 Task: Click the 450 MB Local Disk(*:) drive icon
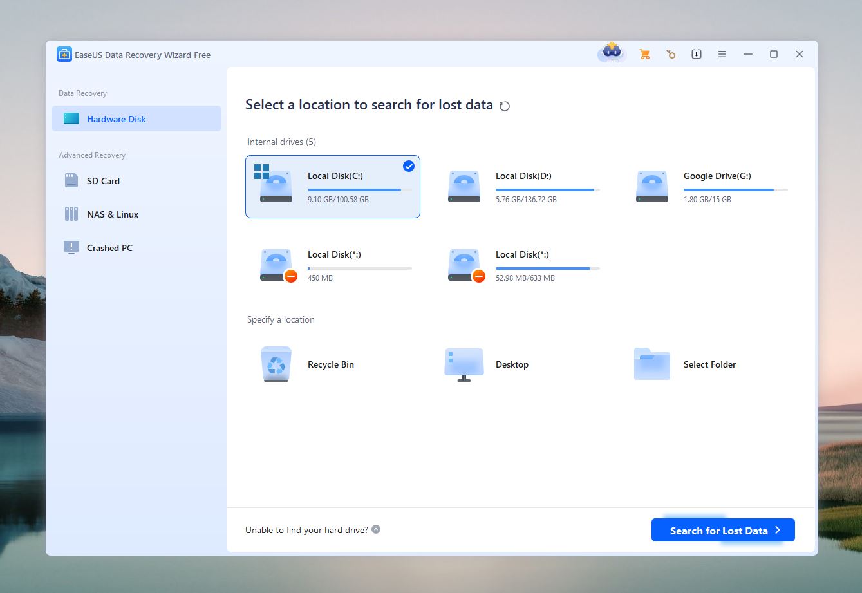tap(276, 265)
